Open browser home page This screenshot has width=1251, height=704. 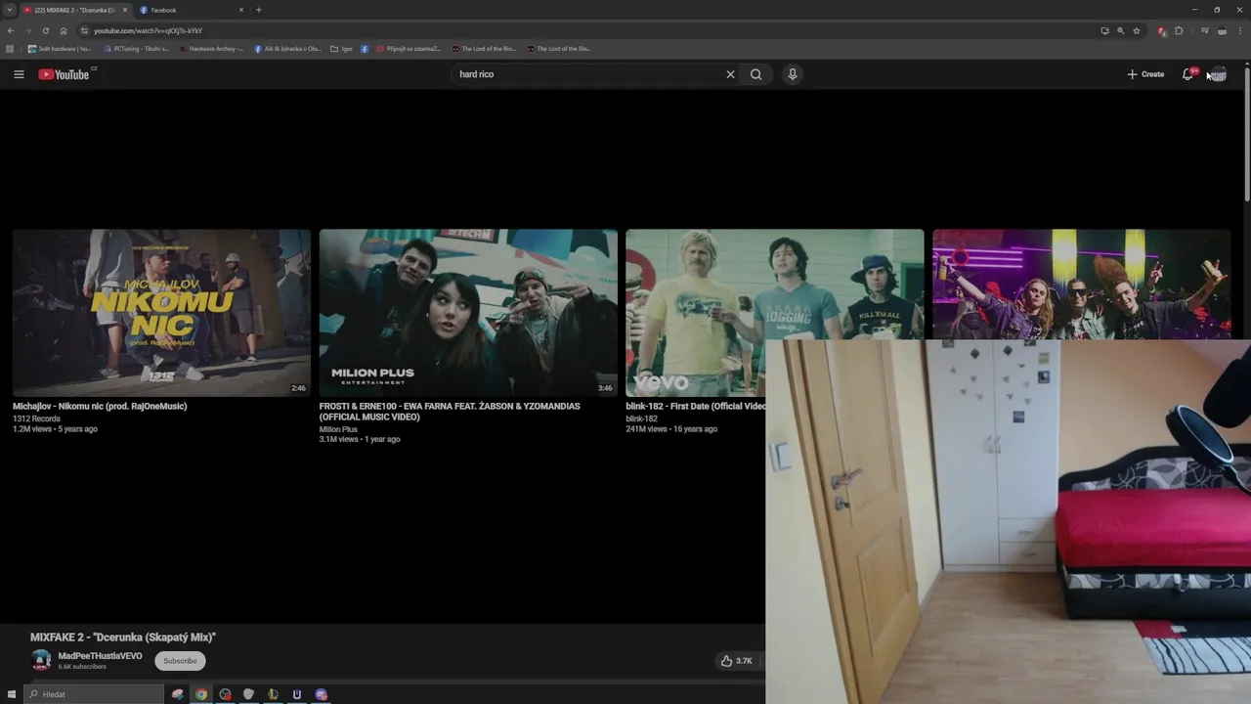(64, 30)
